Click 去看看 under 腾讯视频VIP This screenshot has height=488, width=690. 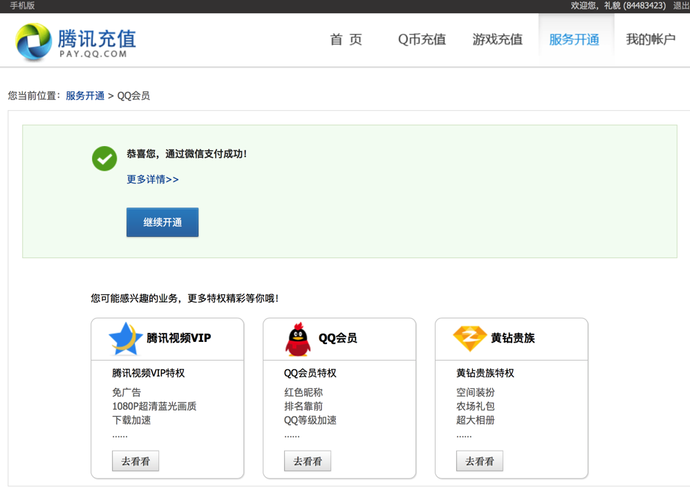click(x=136, y=461)
